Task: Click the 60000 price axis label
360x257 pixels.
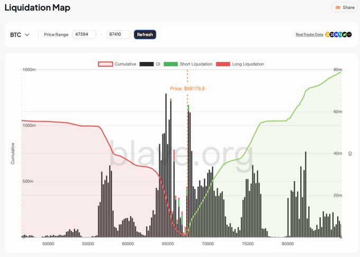Action: click(x=128, y=244)
